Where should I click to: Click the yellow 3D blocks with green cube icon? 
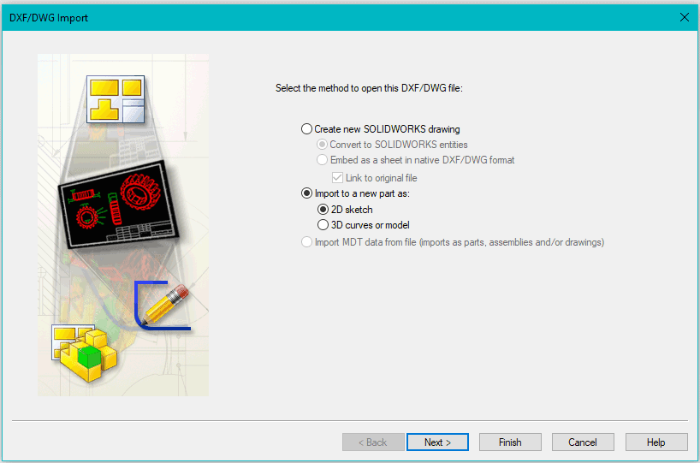(x=85, y=353)
